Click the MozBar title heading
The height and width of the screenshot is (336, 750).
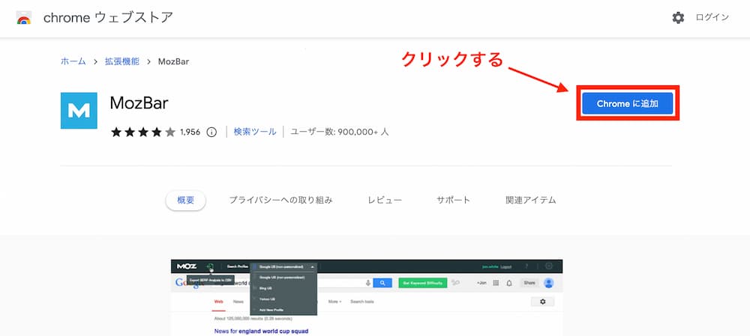click(x=139, y=103)
